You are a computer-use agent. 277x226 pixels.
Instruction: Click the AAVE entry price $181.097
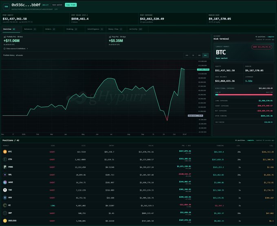coord(110,182)
